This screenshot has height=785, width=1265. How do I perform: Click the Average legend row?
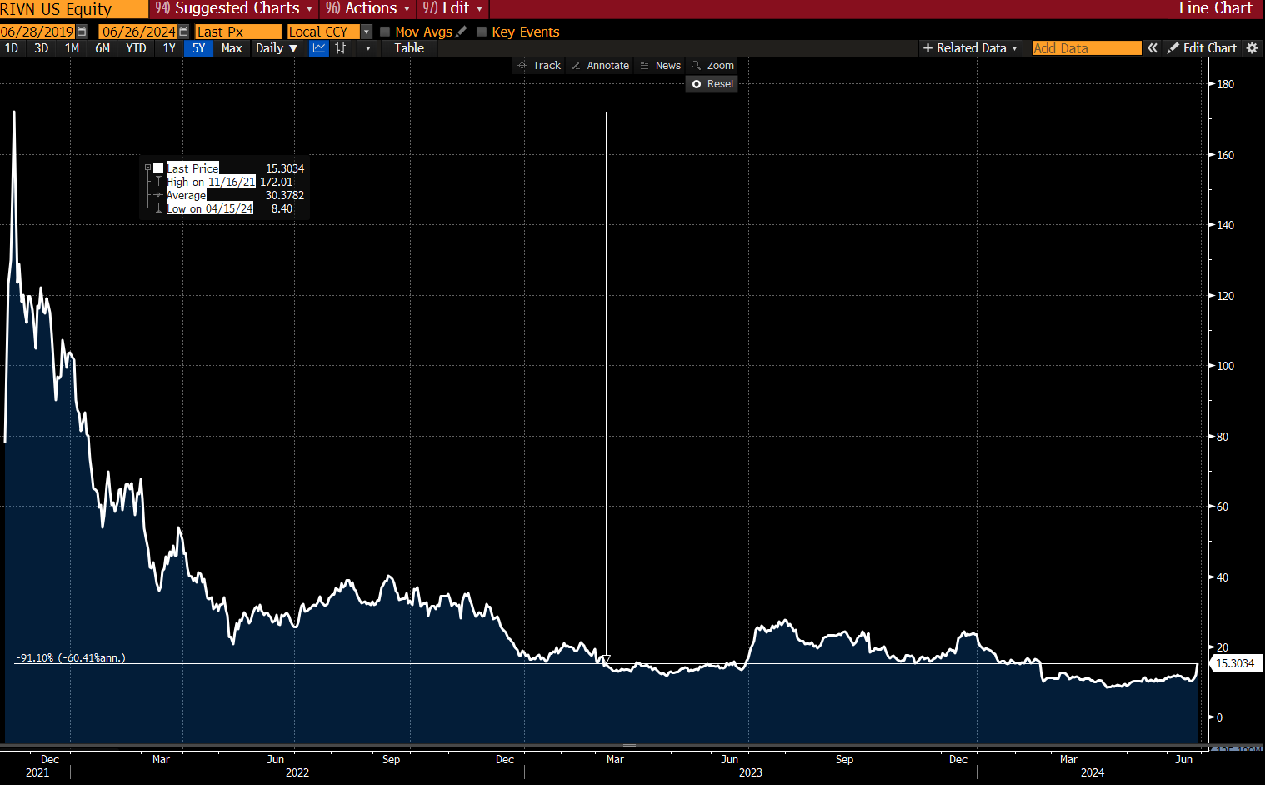[x=225, y=195]
